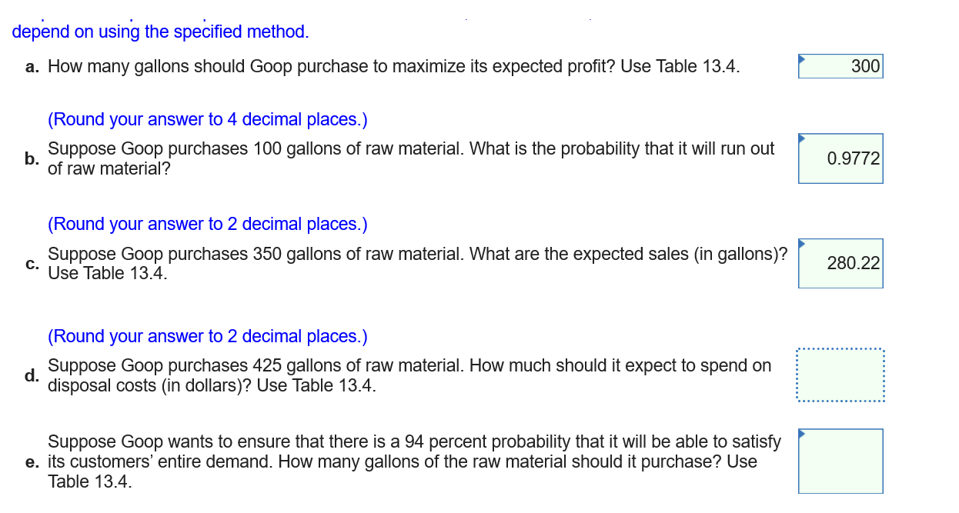This screenshot has width=959, height=513.
Task: Click the part e 94 percent probability question
Action: [414, 461]
